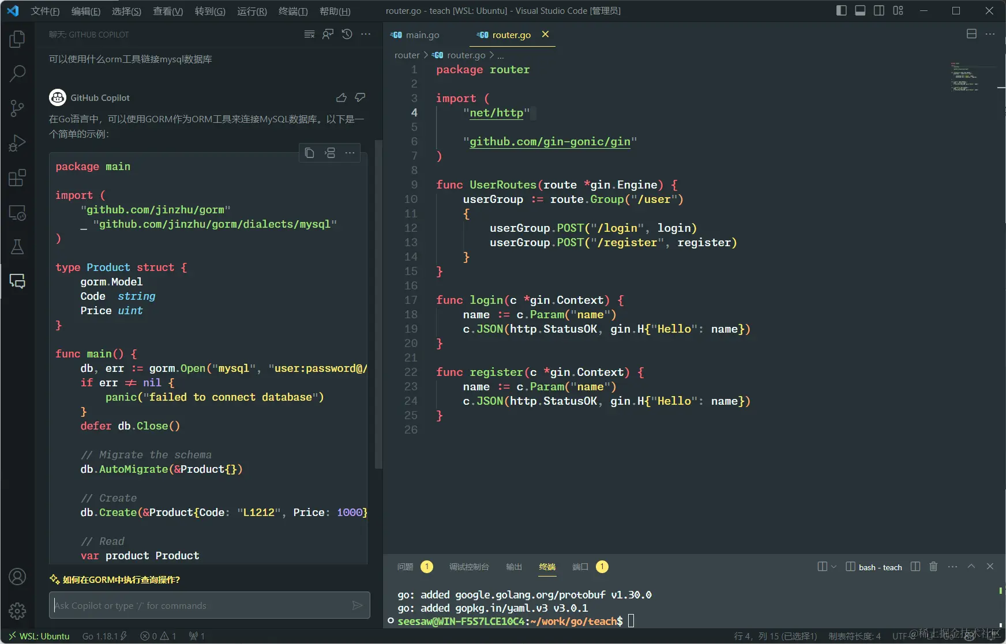
Task: Open the Chat view in activity bar
Action: tap(17, 281)
